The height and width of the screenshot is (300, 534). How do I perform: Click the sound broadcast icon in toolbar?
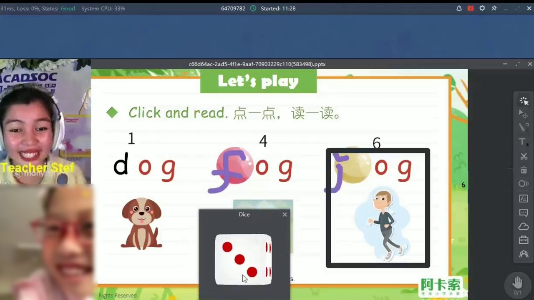pyautogui.click(x=524, y=184)
